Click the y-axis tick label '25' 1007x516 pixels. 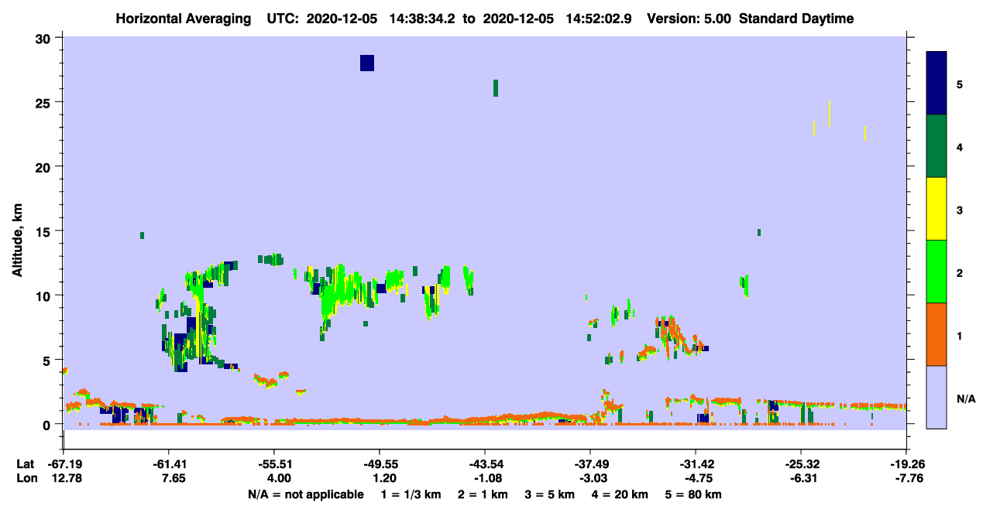point(45,102)
